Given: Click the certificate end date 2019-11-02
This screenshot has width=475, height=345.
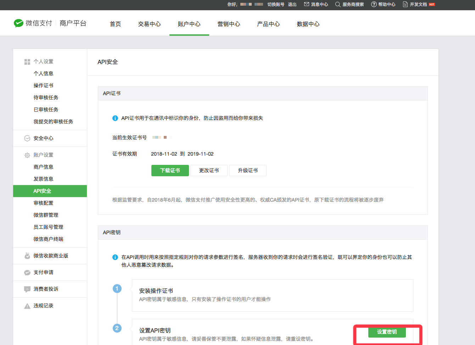Looking at the screenshot, I should pyautogui.click(x=201, y=154).
